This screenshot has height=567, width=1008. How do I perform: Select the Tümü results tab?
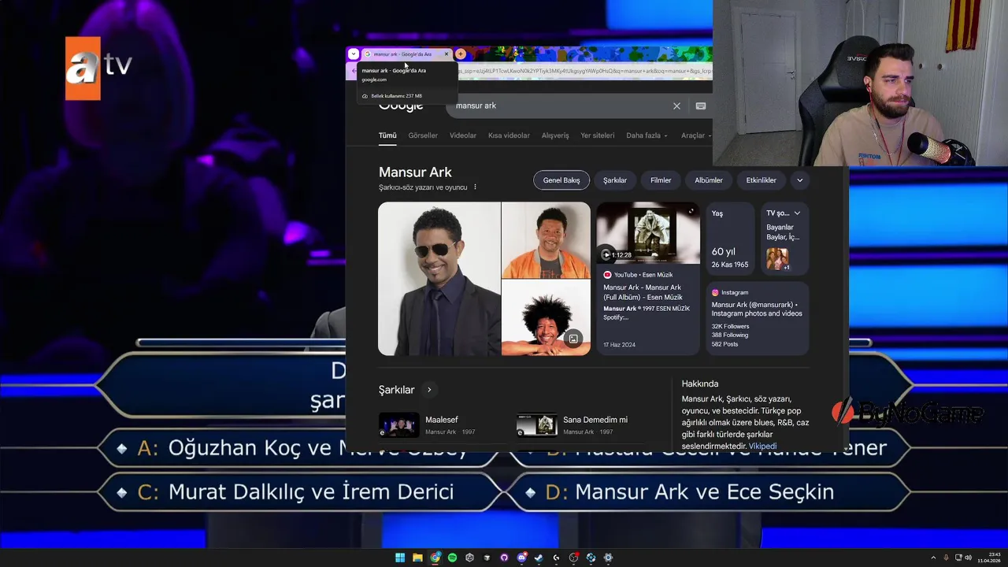(x=387, y=135)
